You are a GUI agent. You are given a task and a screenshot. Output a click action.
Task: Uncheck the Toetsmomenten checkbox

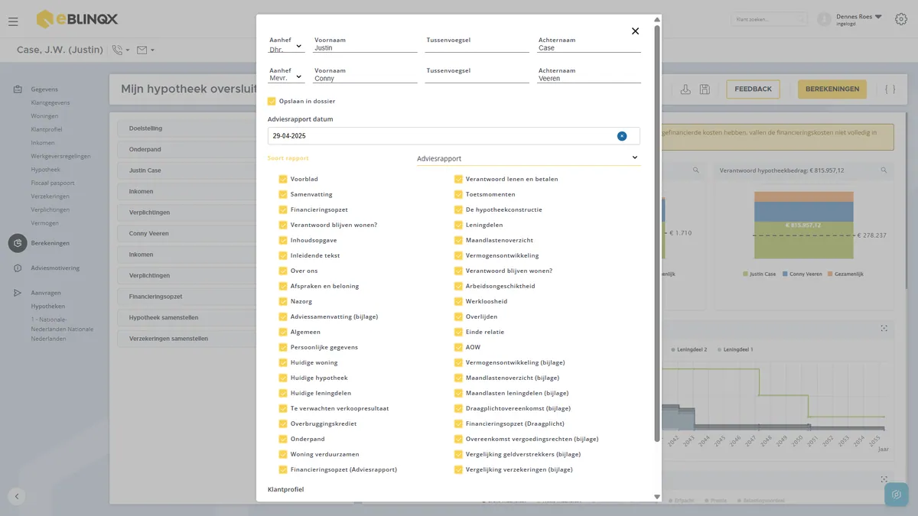coord(458,194)
